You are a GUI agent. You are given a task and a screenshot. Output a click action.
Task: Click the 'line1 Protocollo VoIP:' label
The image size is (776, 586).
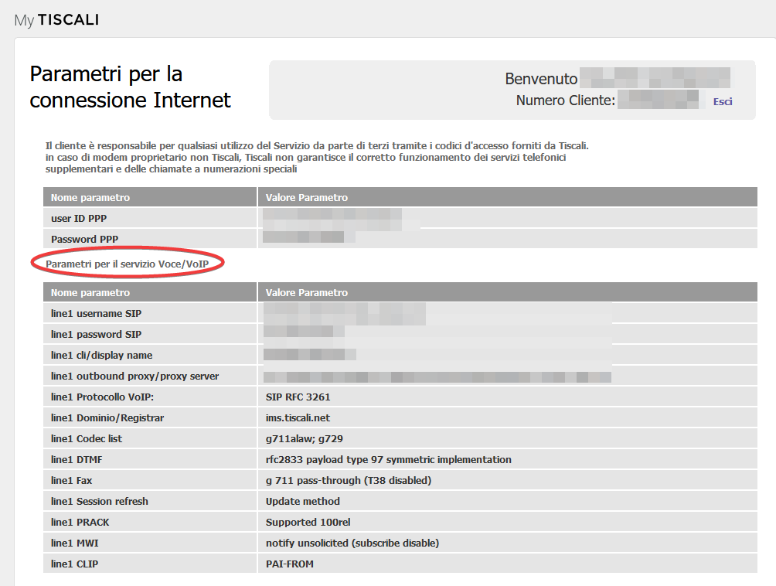click(102, 397)
